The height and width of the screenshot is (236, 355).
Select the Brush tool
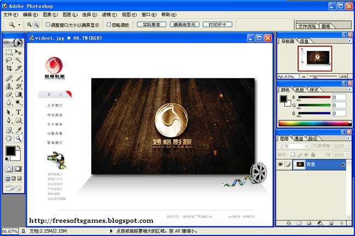click(x=19, y=78)
